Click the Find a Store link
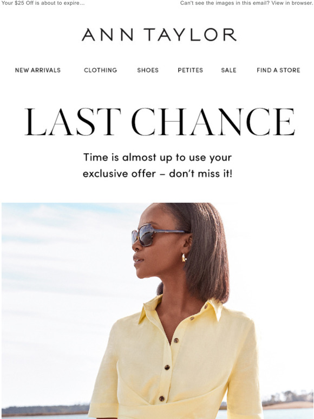Viewport: 314px width, 419px height. 278,70
